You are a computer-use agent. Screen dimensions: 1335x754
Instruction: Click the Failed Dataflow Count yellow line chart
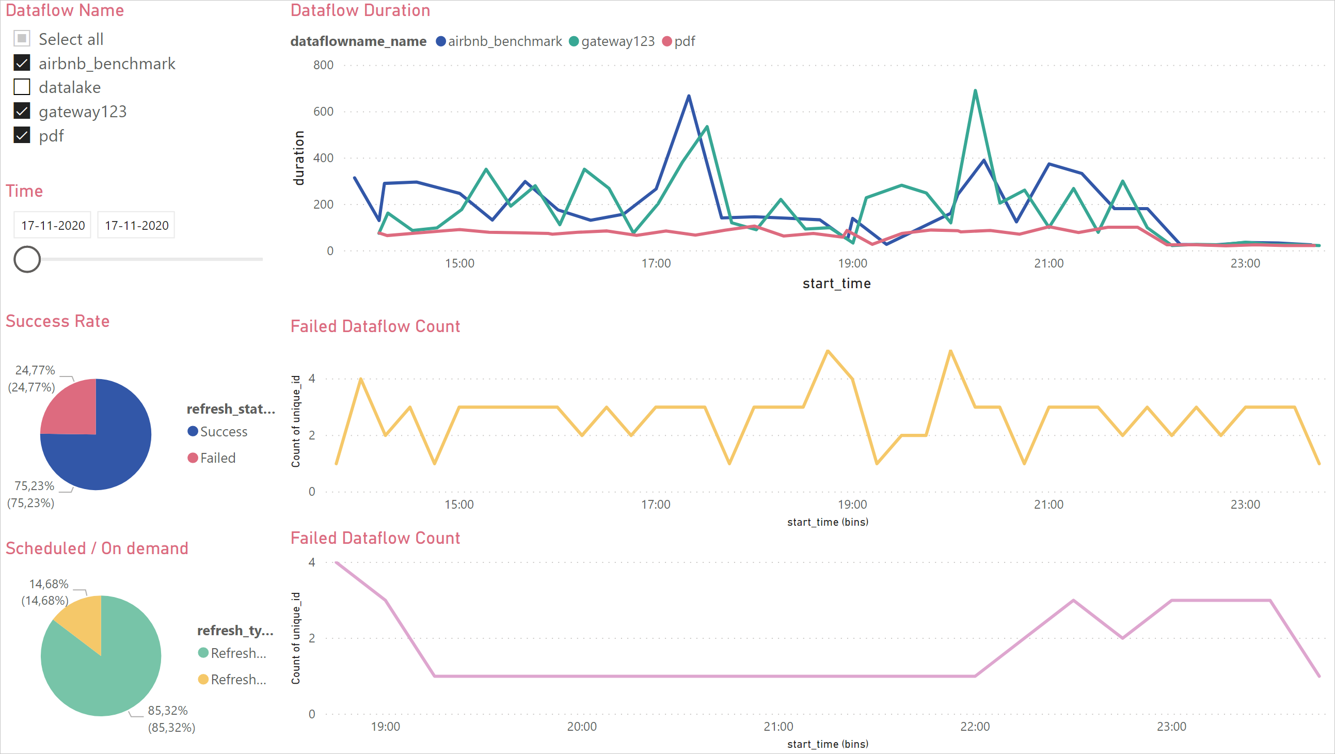pos(807,422)
